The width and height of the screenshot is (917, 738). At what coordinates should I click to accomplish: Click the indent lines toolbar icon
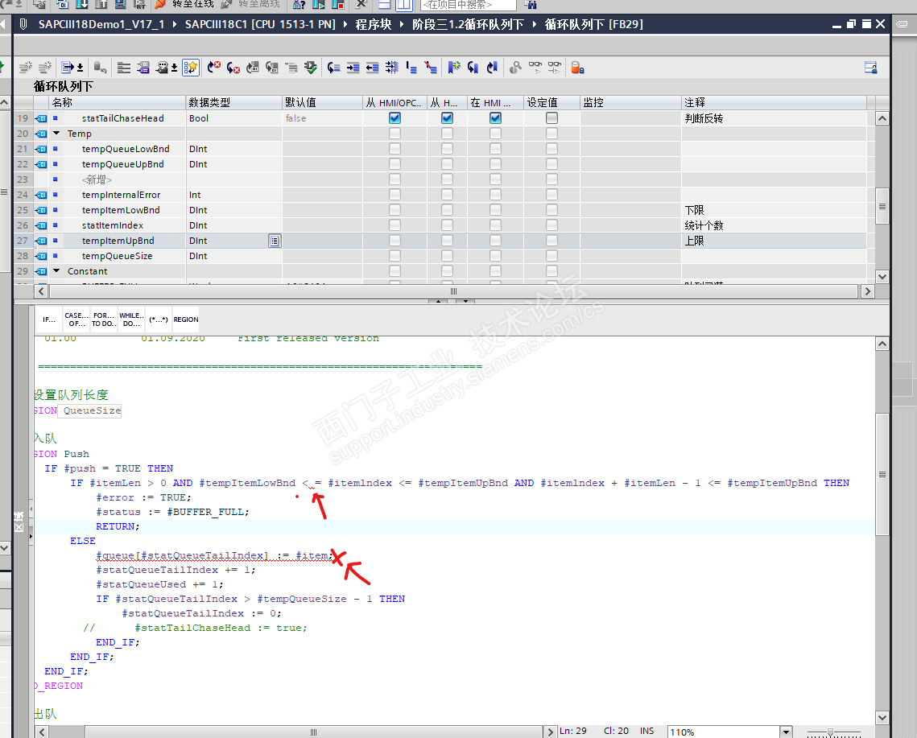353,68
